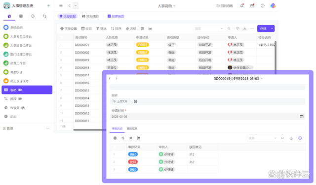Click the cloud upload import icon

(x=238, y=29)
